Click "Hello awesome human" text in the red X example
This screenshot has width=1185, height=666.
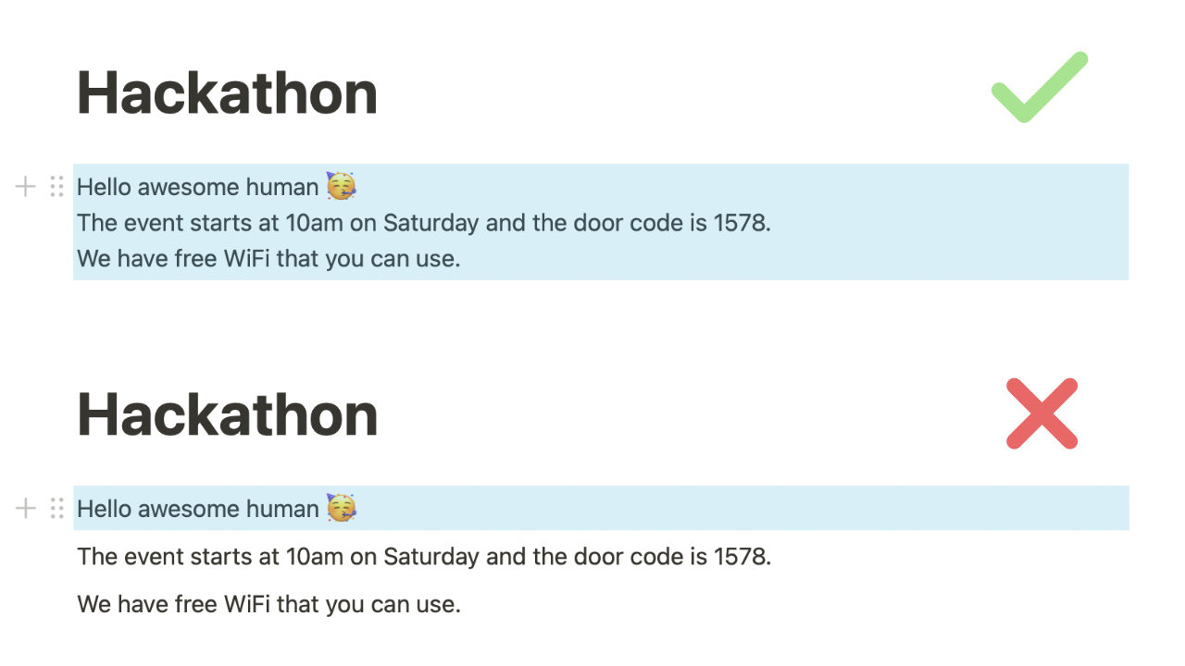(x=197, y=508)
